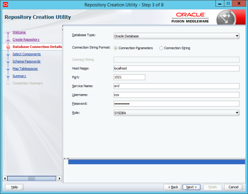
Task: Click the Role label
Action: 76,113
